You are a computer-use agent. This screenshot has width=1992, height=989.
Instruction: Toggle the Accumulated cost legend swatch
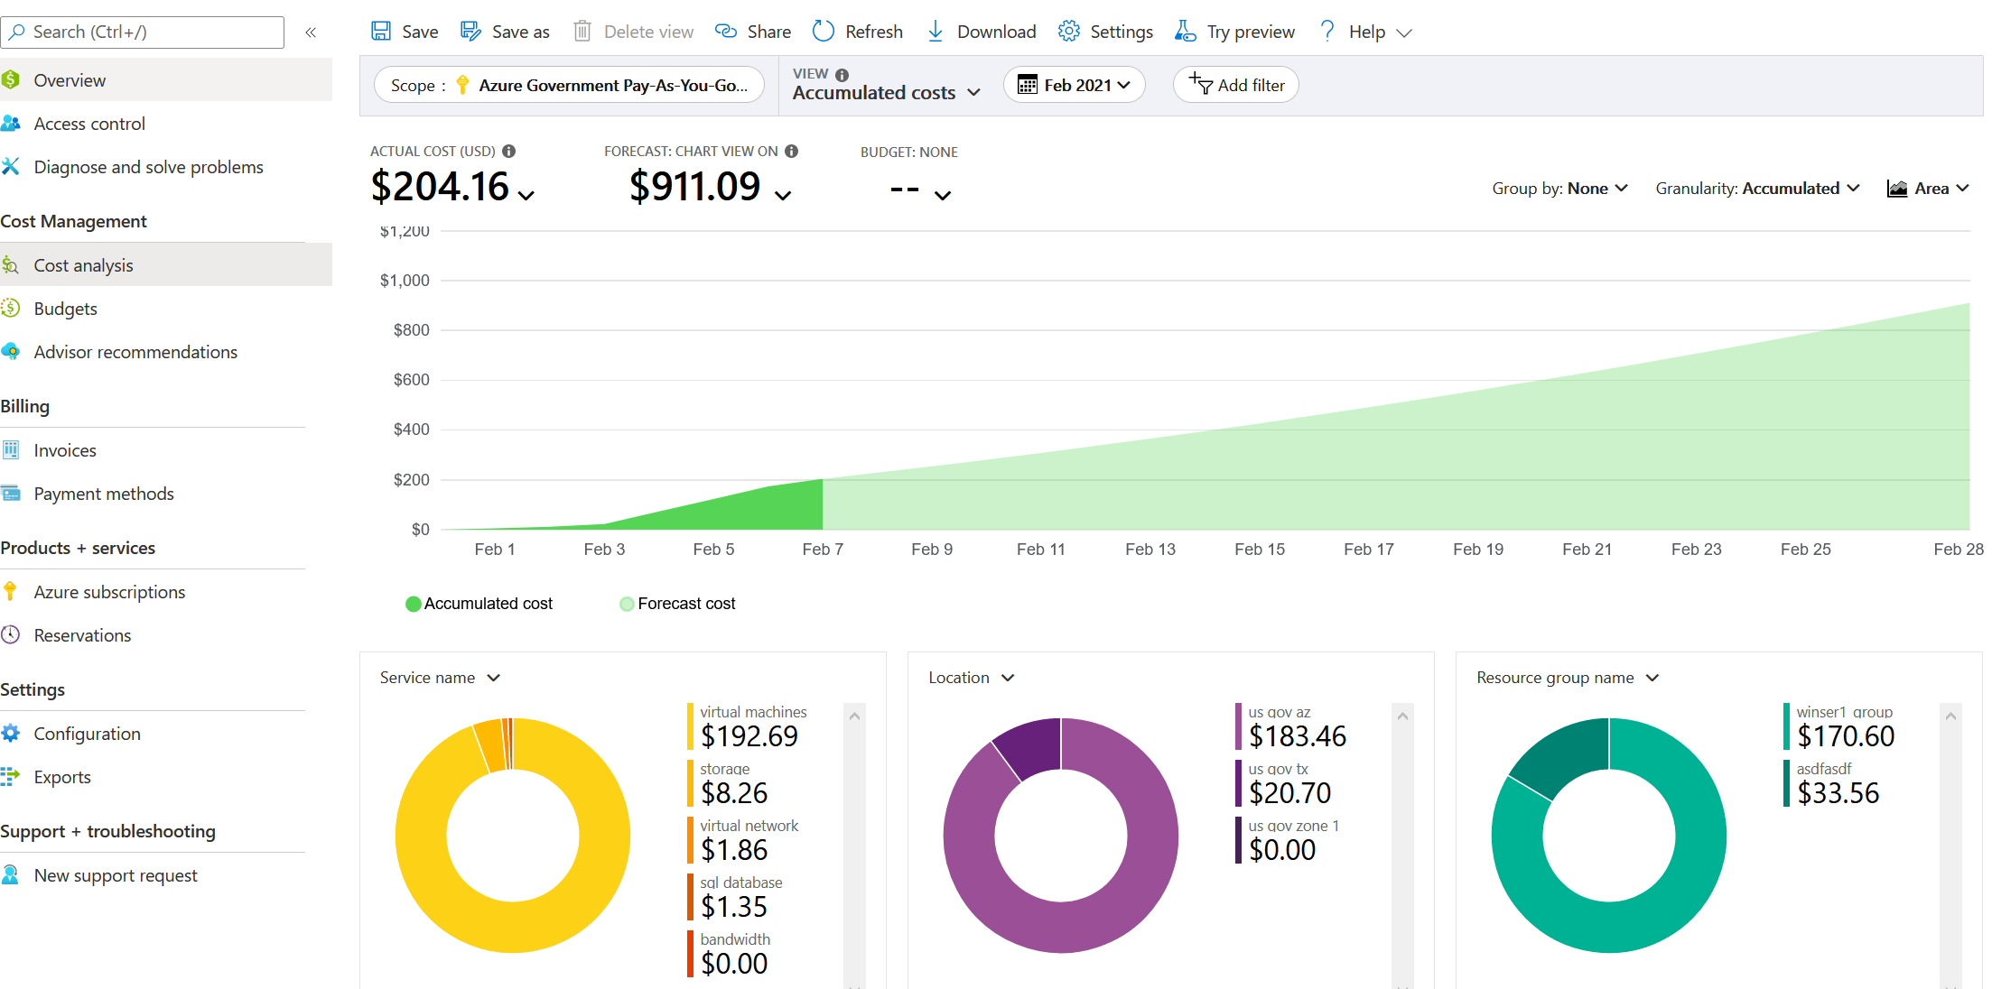414,604
